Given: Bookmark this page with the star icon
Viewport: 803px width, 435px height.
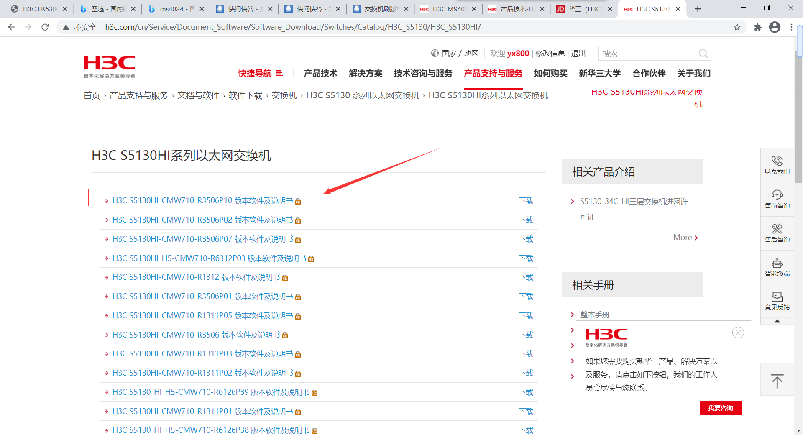Looking at the screenshot, I should [x=737, y=27].
